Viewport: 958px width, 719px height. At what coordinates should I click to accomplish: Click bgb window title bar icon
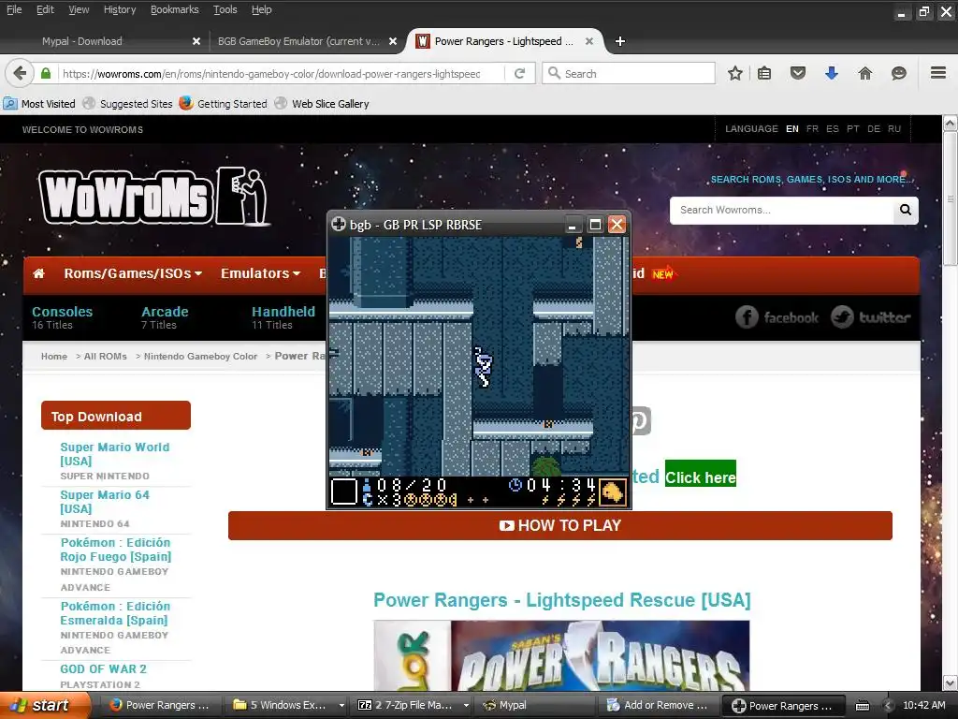click(339, 225)
